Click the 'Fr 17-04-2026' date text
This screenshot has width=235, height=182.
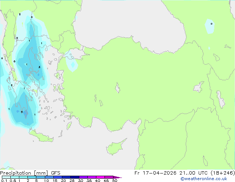pyautogui.click(x=155, y=173)
